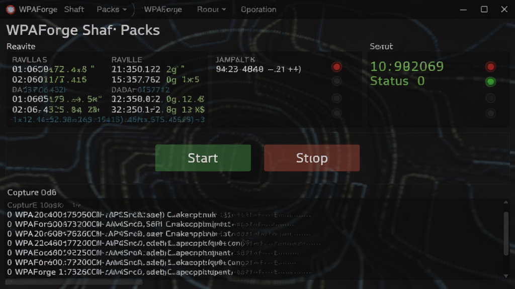
Task: Open the Operation menu
Action: [259, 10]
